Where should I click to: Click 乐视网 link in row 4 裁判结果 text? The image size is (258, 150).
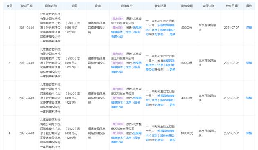pos(160,135)
